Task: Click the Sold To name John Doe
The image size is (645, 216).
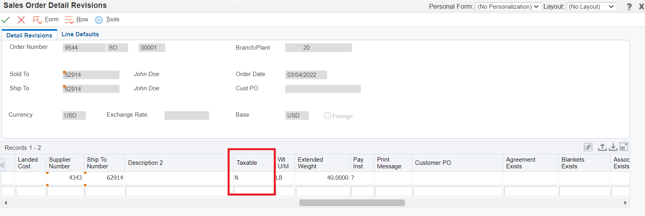Action: (146, 74)
